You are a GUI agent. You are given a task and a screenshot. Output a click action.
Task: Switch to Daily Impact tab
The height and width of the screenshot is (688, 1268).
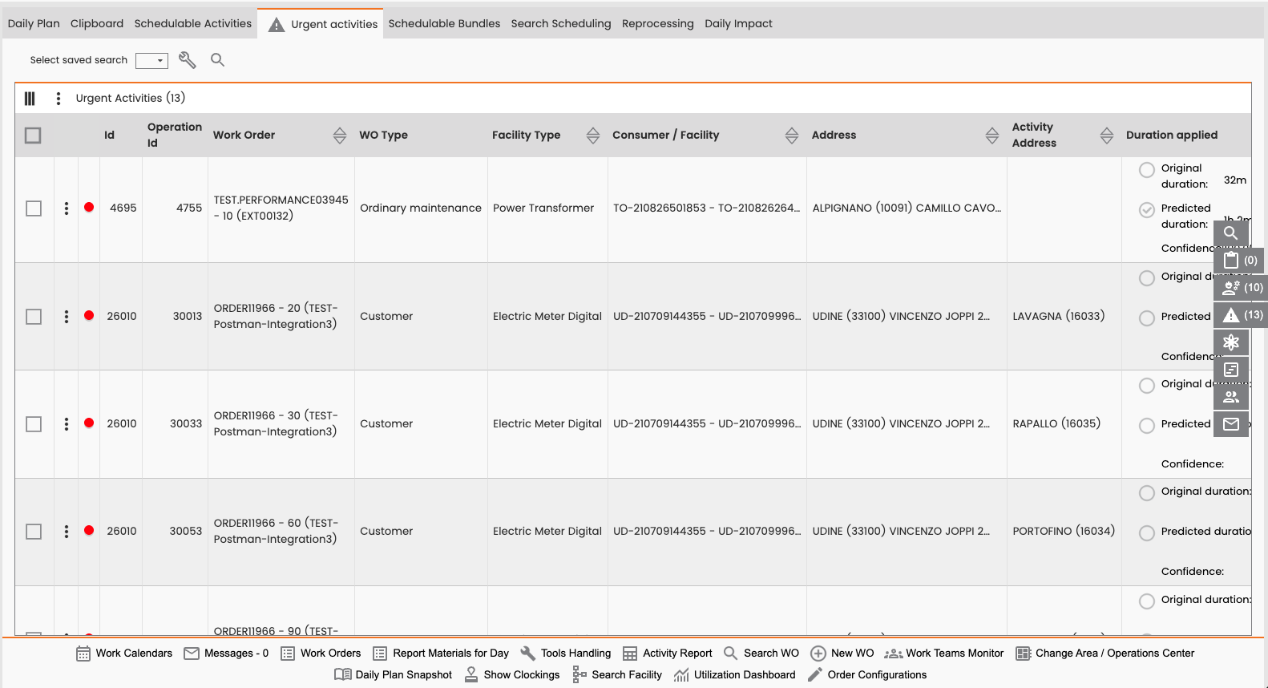tap(738, 23)
